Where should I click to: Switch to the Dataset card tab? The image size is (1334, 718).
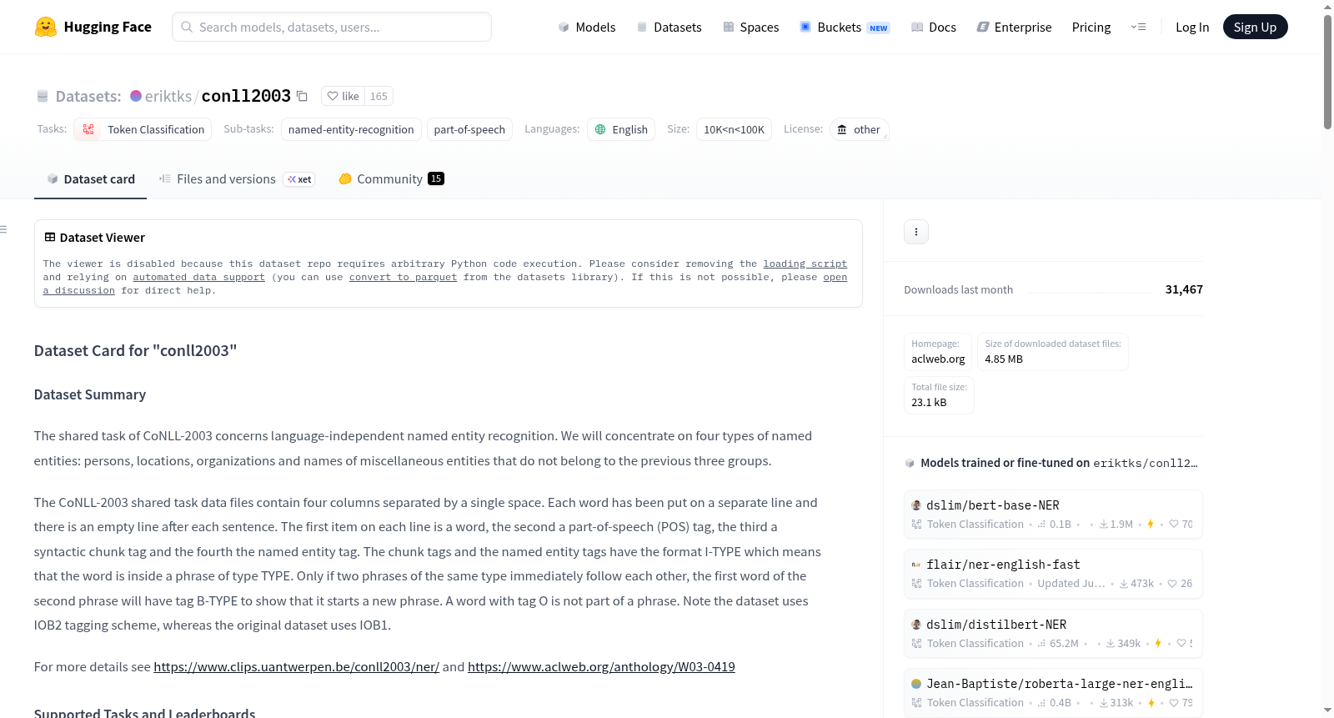pos(90,178)
